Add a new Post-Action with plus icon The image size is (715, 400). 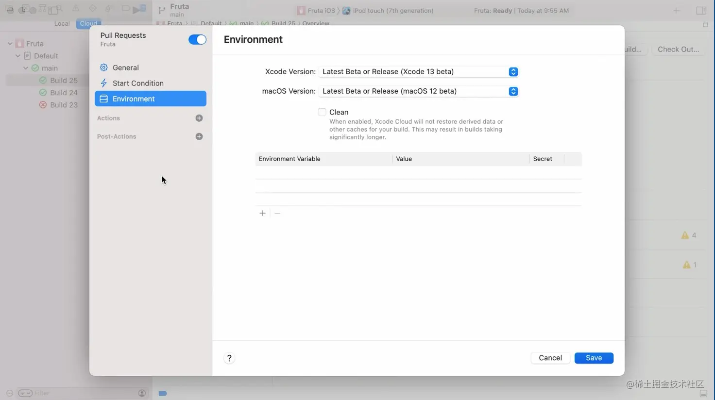point(199,136)
